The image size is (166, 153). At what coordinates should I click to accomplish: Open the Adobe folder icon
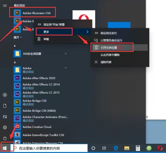tap(17, 70)
